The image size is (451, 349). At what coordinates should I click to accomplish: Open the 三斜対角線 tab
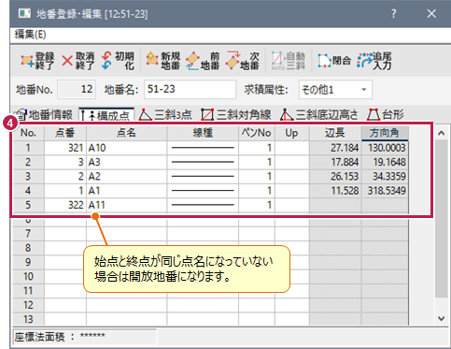pyautogui.click(x=236, y=115)
